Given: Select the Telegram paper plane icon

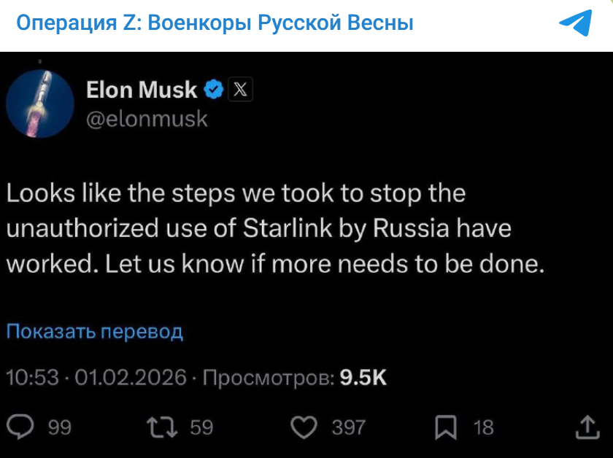Looking at the screenshot, I should click(576, 25).
